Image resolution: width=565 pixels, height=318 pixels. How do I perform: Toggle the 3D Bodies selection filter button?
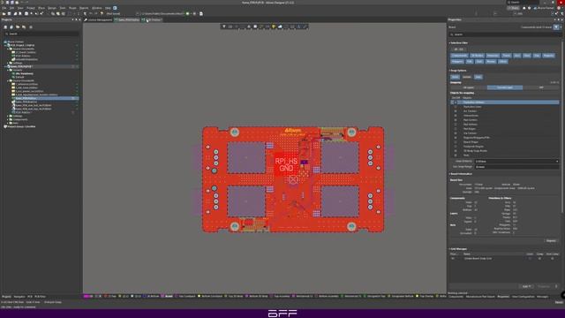pyautogui.click(x=477, y=56)
